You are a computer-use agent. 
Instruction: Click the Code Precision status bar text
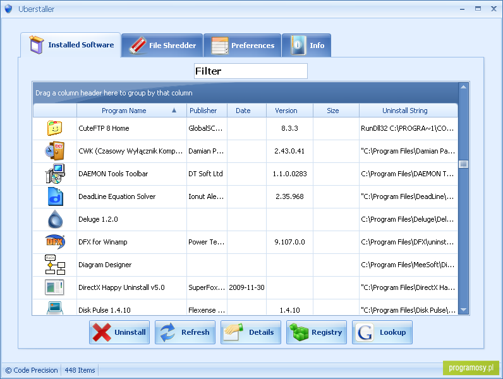coord(32,370)
